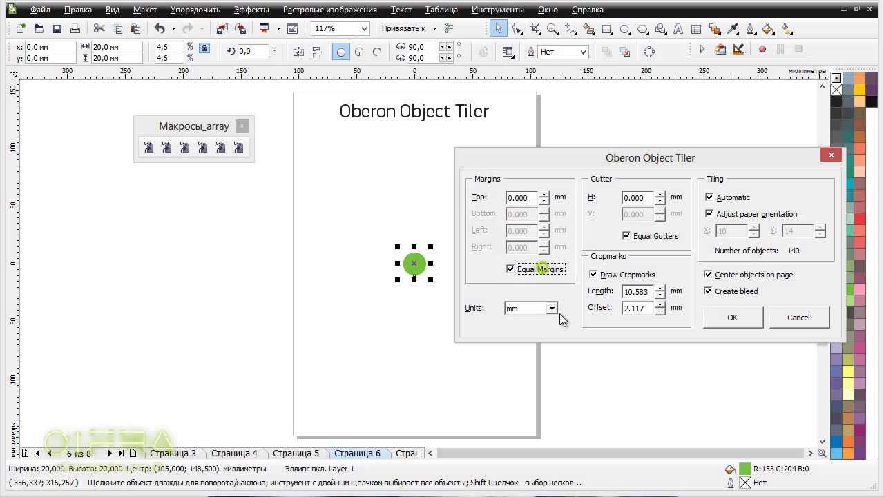Go to next page arrow

click(110, 454)
